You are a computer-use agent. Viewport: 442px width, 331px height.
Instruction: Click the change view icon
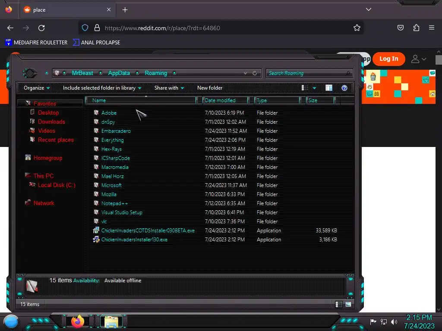[305, 88]
